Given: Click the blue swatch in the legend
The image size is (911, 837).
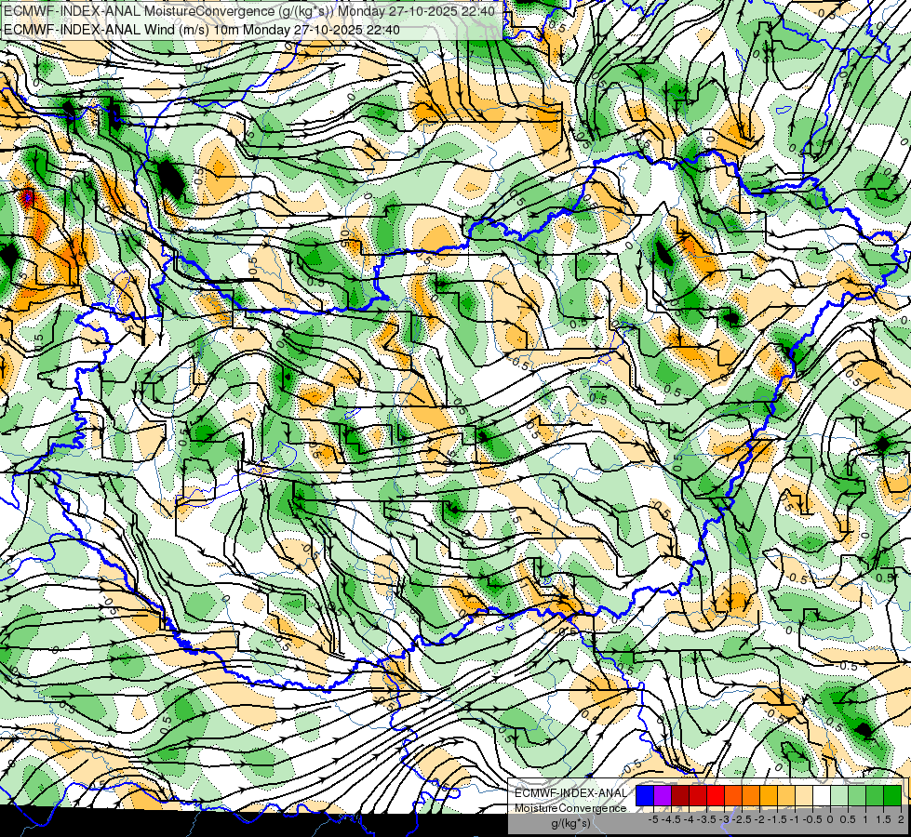Looking at the screenshot, I should [x=645, y=796].
